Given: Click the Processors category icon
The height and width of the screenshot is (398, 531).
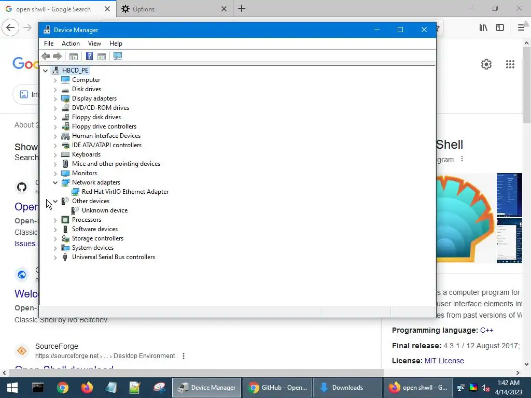Looking at the screenshot, I should (65, 220).
